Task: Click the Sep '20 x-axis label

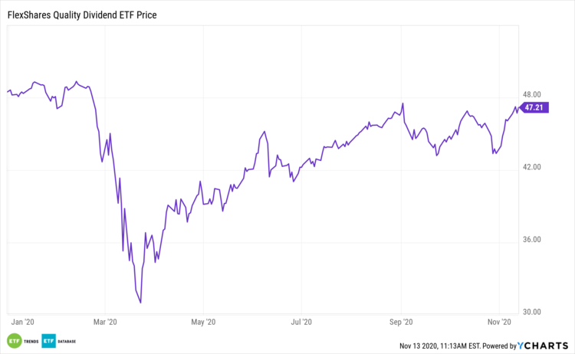Action: click(x=402, y=323)
